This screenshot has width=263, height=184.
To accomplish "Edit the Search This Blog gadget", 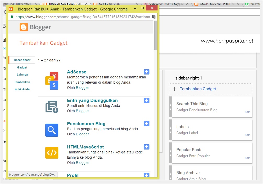I will click(x=247, y=112).
